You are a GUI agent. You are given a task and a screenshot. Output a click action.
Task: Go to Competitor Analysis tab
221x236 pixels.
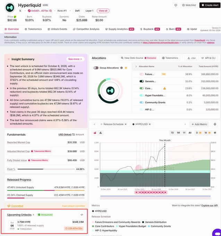point(86,29)
